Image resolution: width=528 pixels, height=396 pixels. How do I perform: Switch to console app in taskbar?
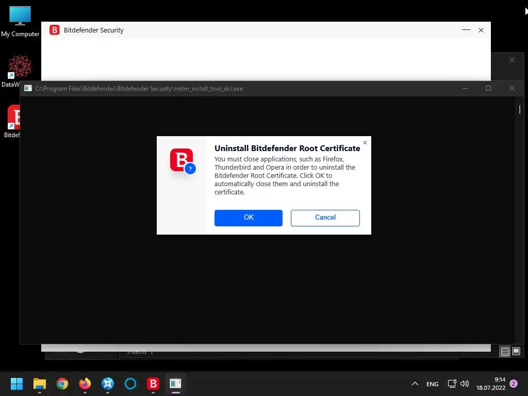tap(175, 384)
